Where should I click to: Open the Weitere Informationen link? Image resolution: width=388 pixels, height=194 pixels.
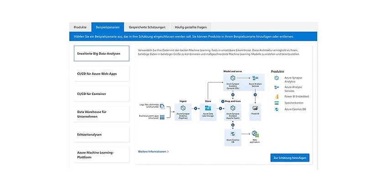tap(153, 152)
